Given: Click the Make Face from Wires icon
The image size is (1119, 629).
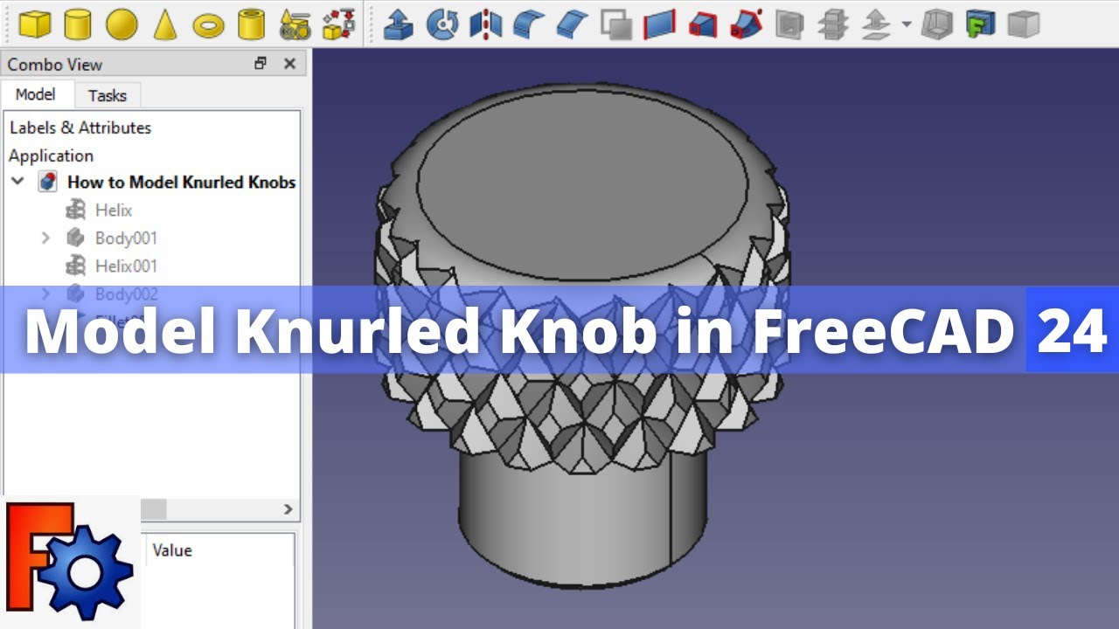Looking at the screenshot, I should (x=616, y=24).
